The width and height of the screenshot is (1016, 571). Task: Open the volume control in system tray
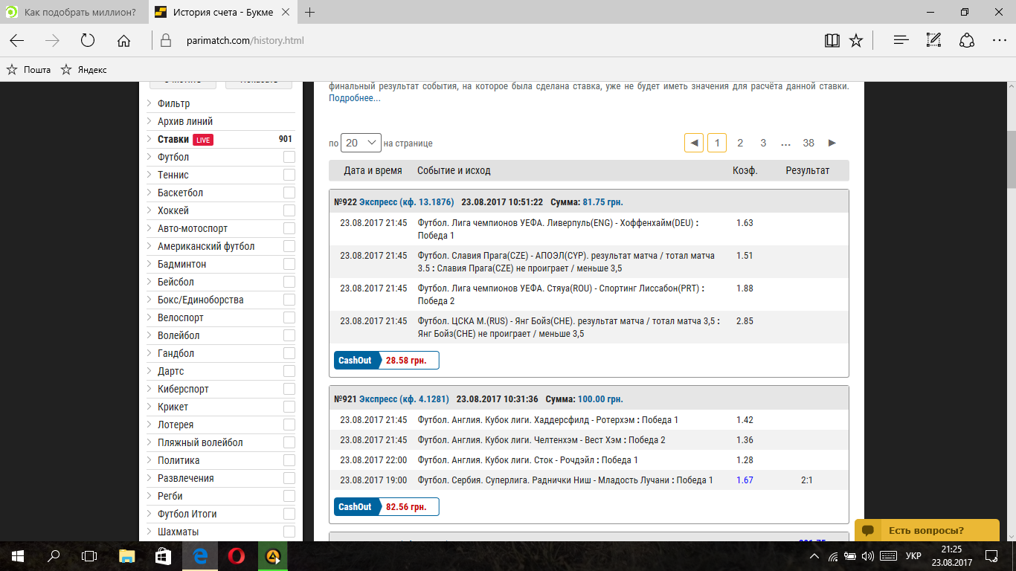click(x=868, y=556)
